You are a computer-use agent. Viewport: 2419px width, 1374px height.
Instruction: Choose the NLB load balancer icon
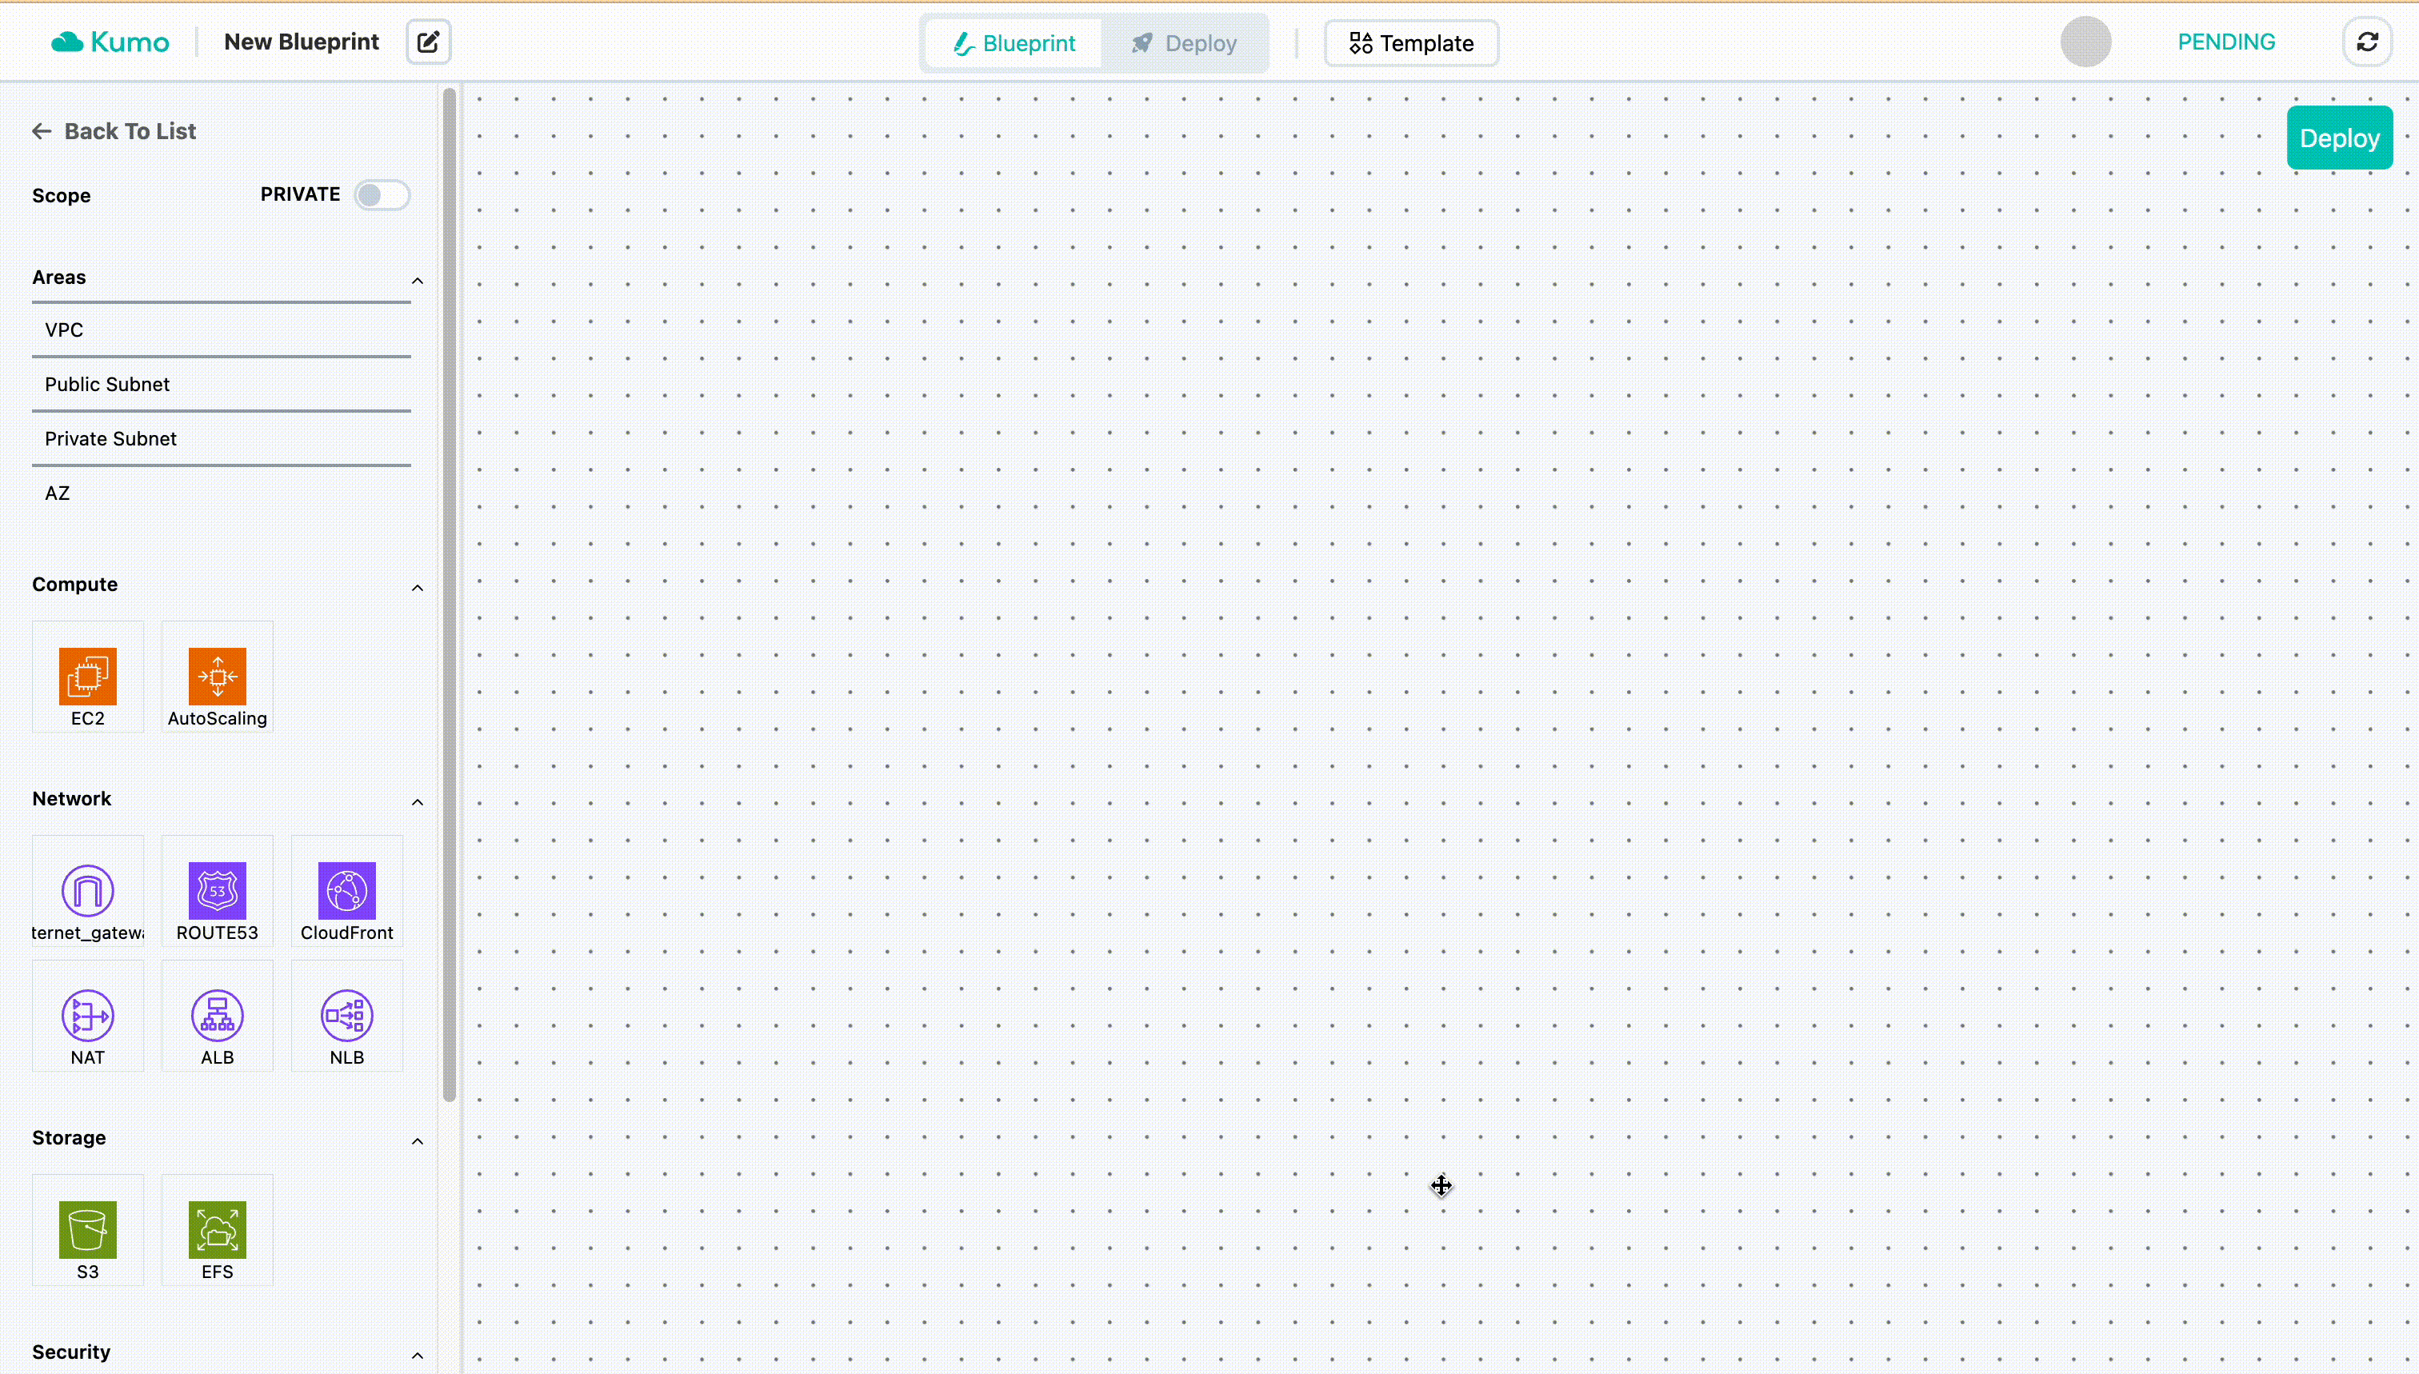click(x=346, y=1016)
